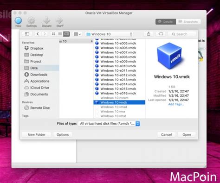Cancel the file dialog
Image resolution: width=220 pixels, height=183 pixels.
tap(166, 135)
